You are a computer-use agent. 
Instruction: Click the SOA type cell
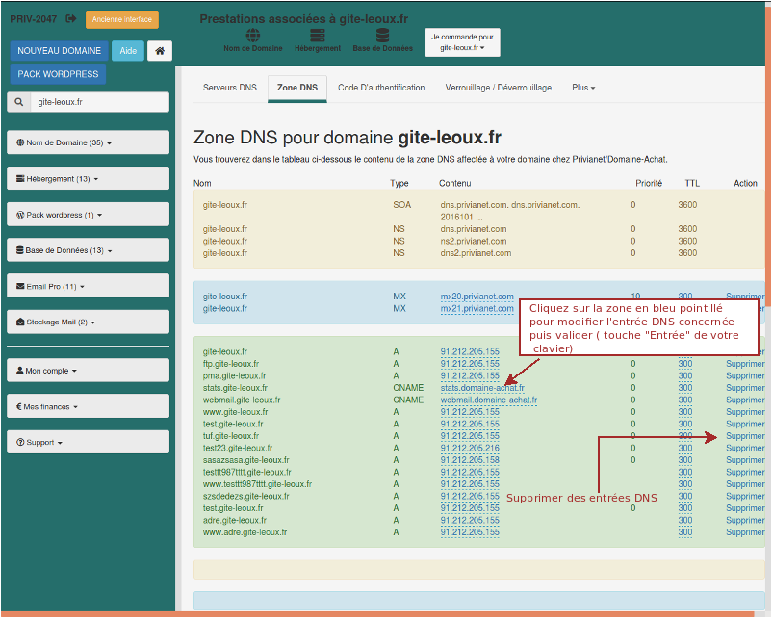pyautogui.click(x=401, y=205)
